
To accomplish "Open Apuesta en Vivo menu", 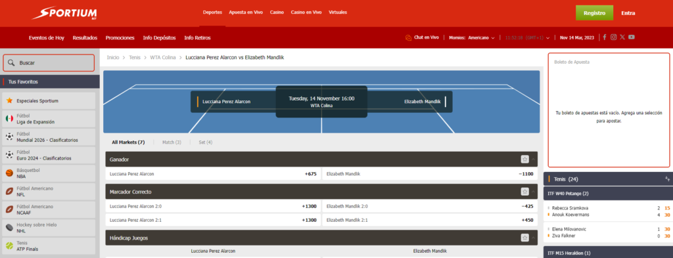I will coord(246,12).
